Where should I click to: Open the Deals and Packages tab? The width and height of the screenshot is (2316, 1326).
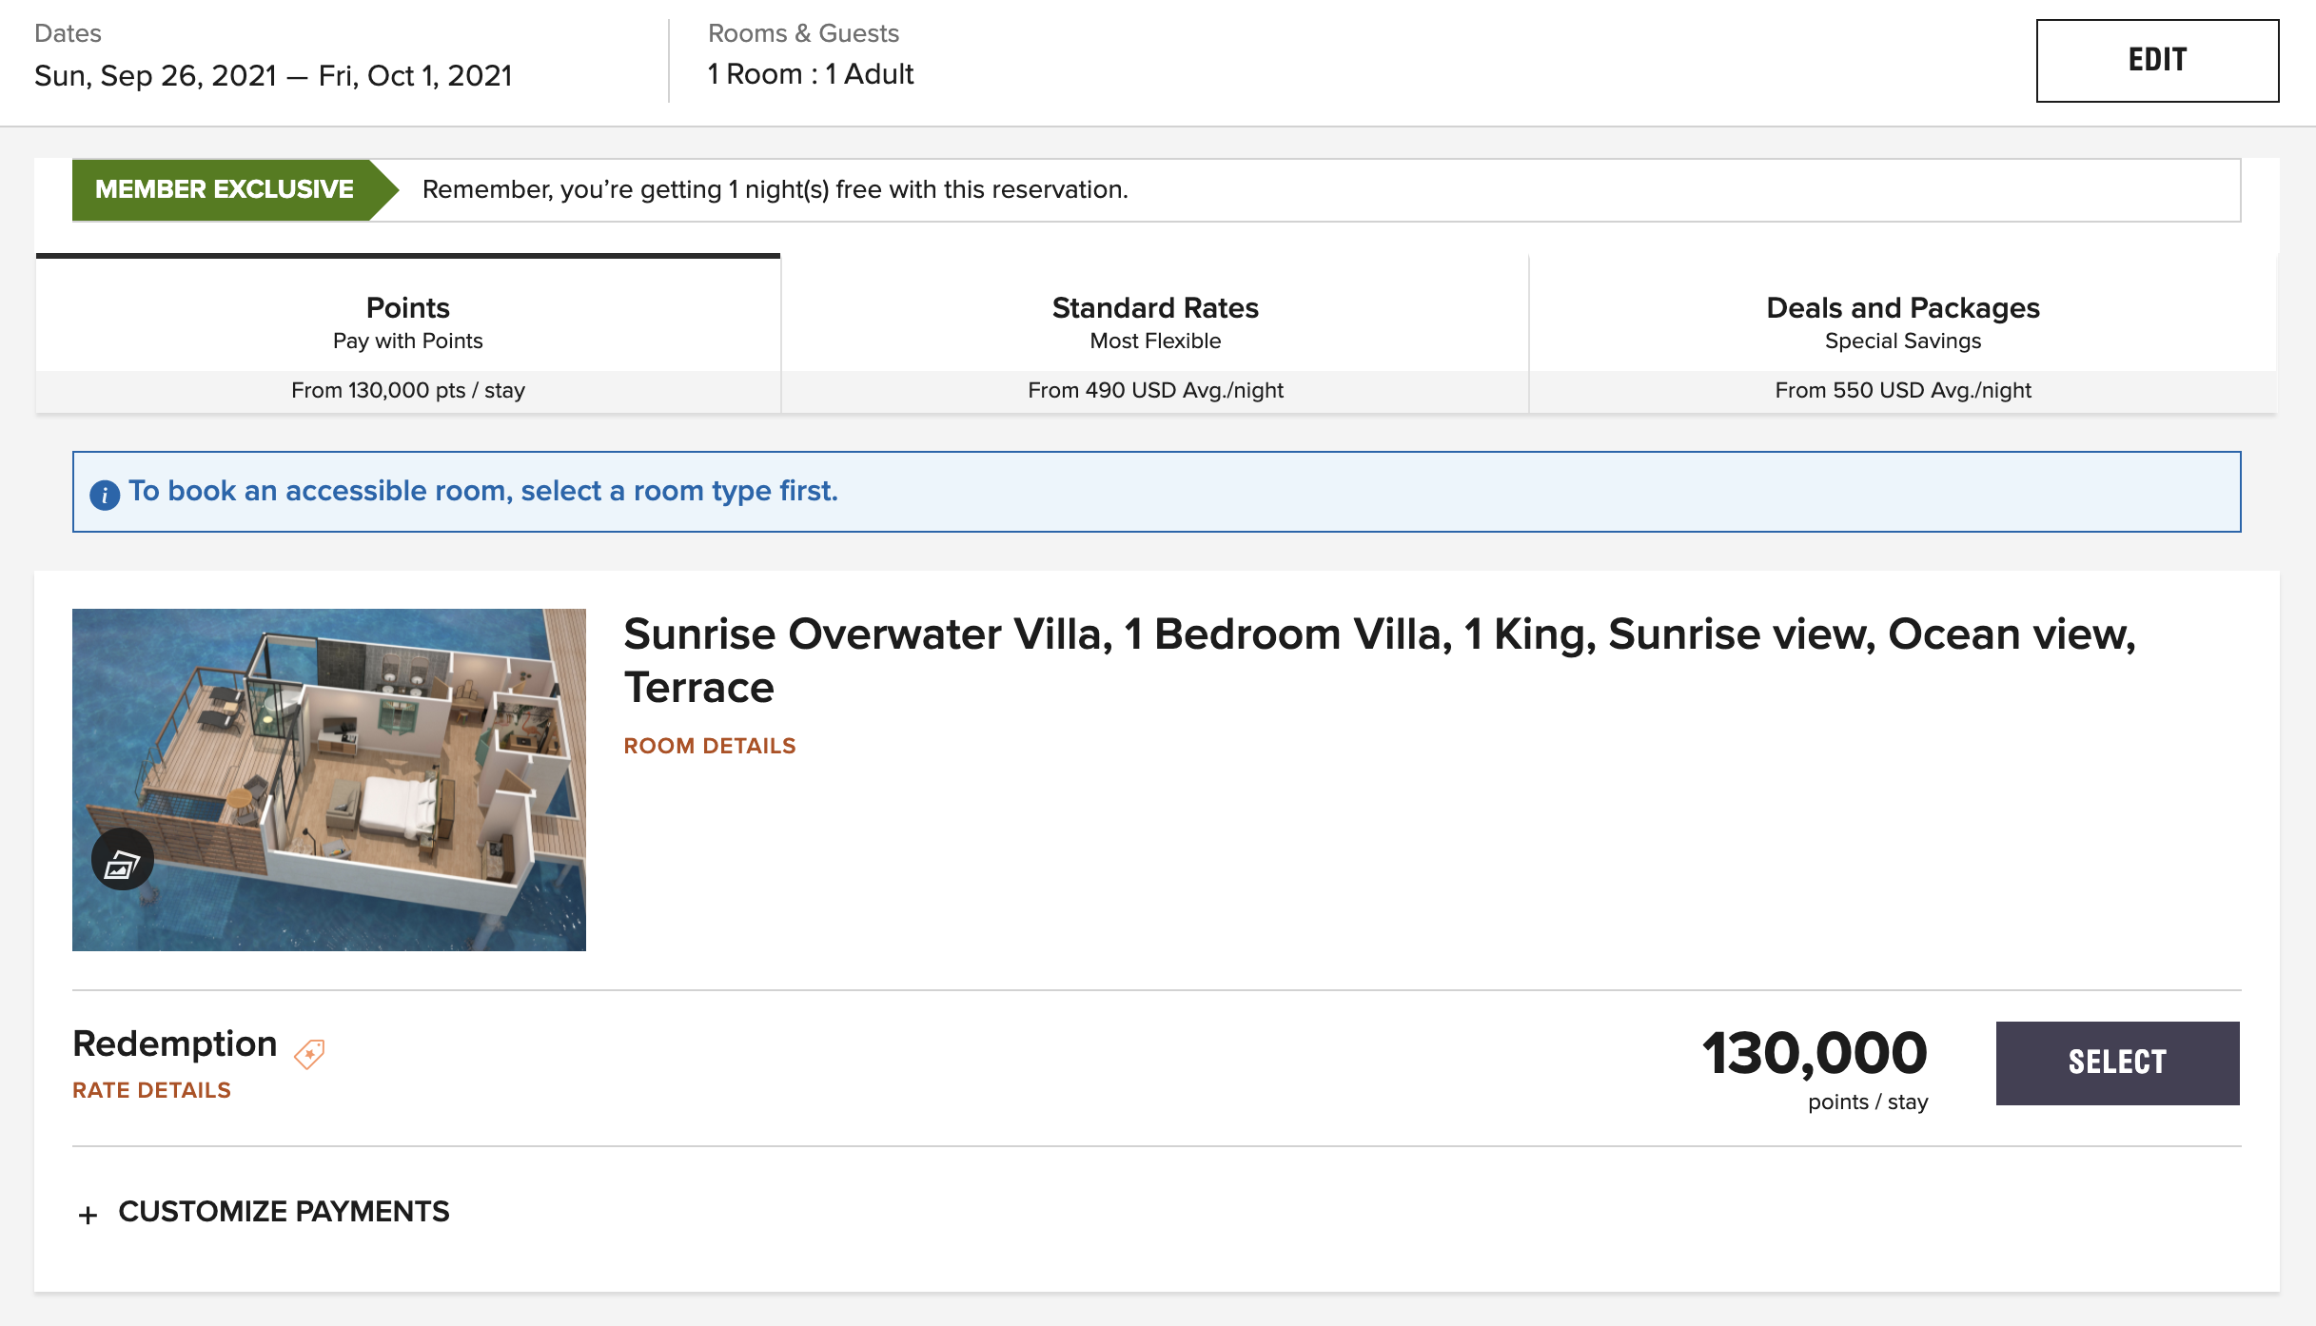pos(1902,335)
